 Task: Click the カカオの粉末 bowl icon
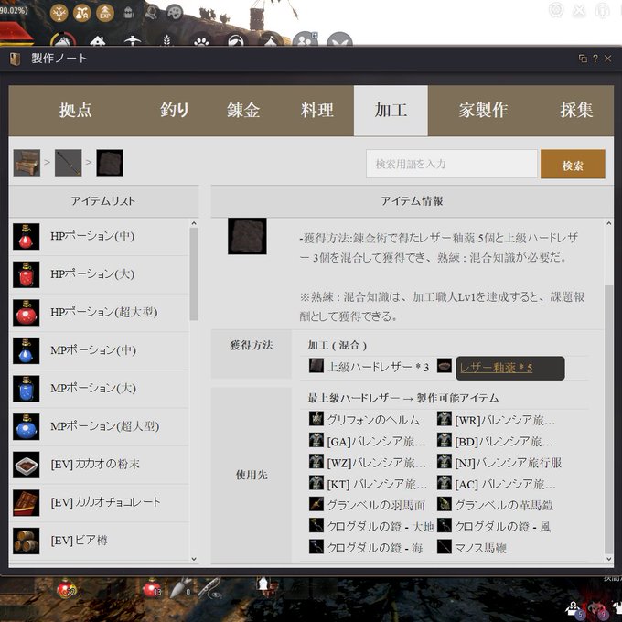[x=27, y=465]
